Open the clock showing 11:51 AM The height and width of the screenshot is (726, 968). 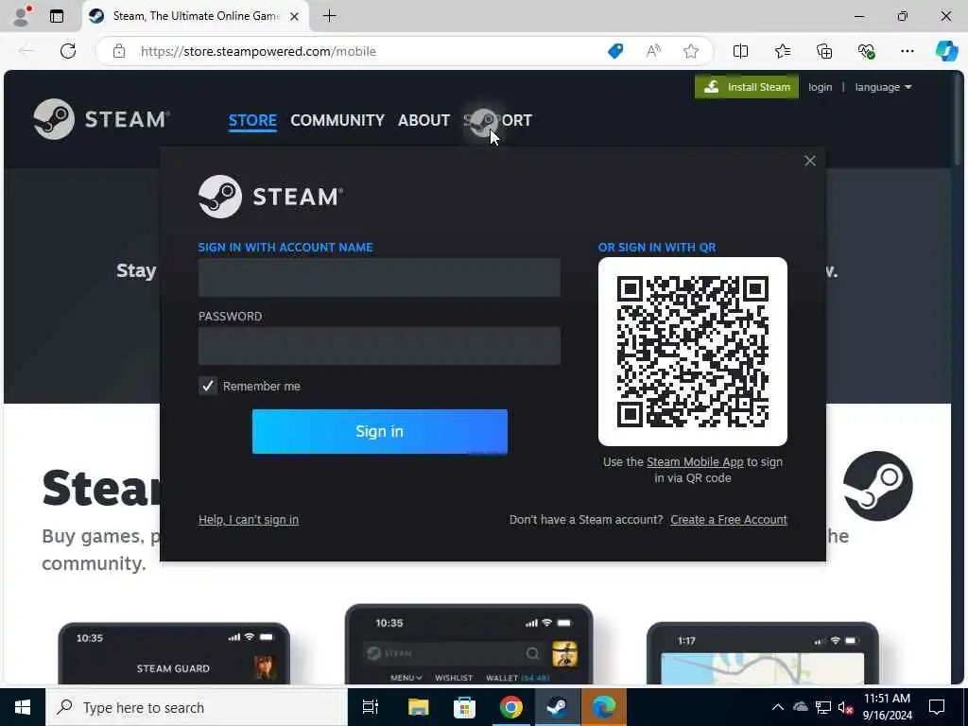pyautogui.click(x=887, y=707)
